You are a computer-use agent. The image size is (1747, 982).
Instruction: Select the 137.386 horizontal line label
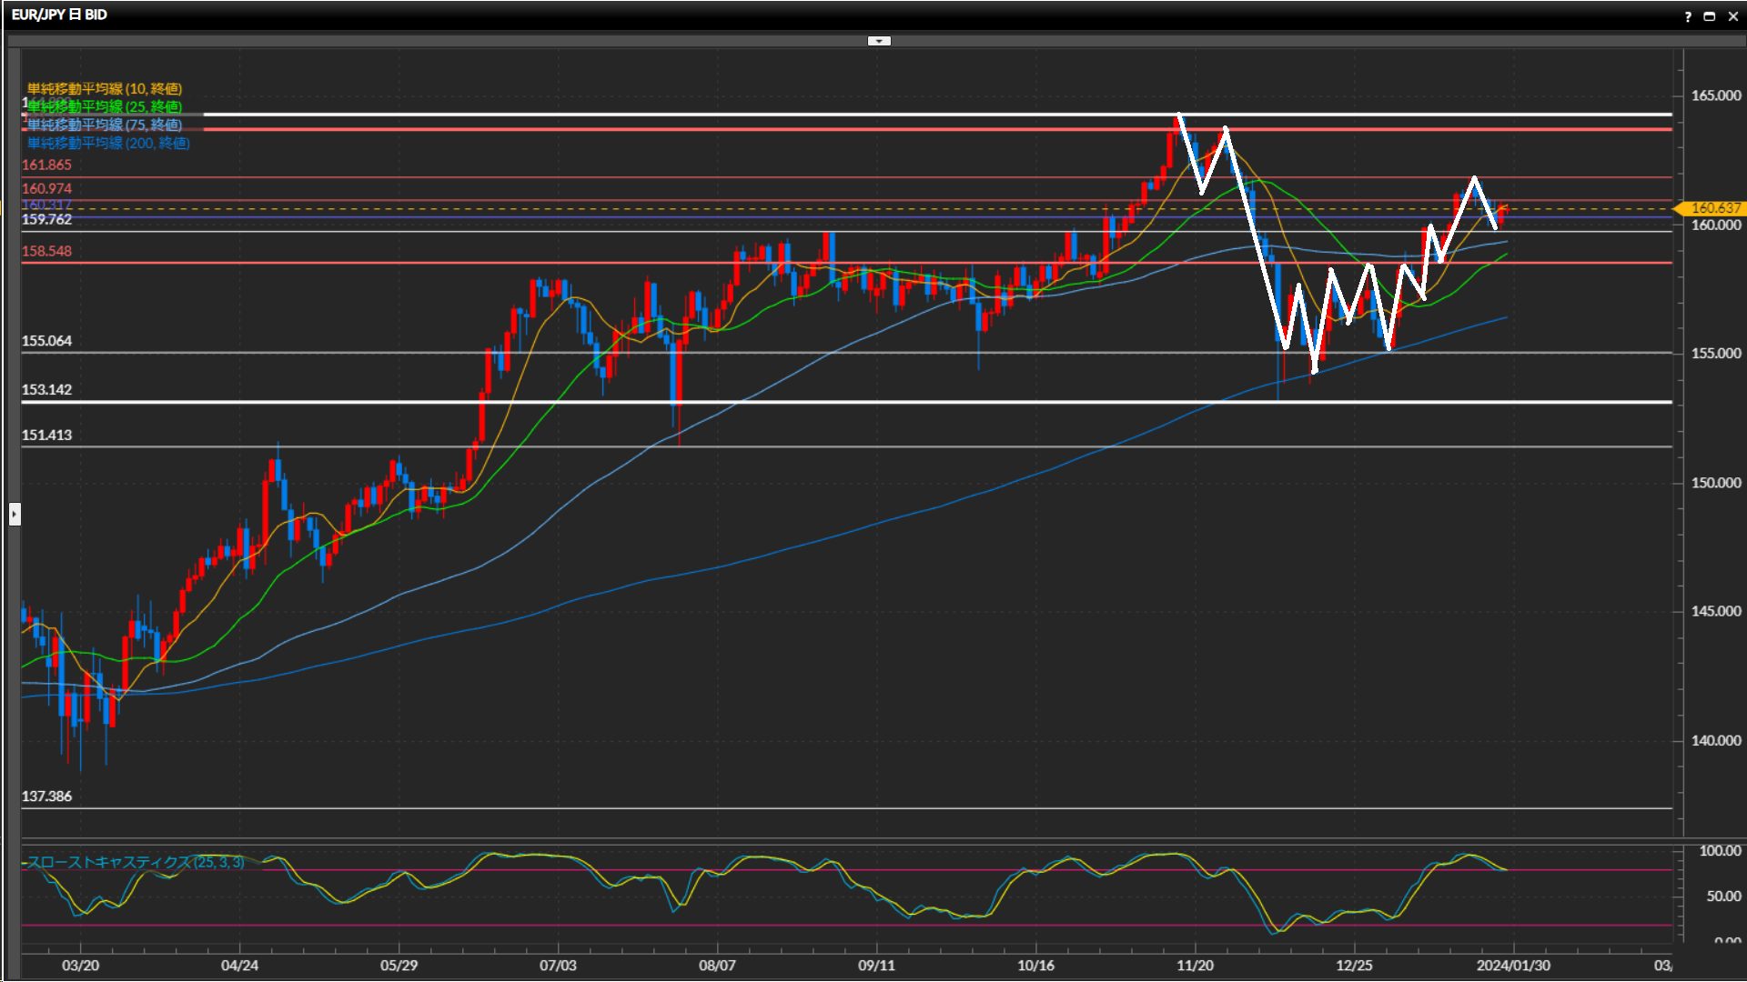(46, 796)
